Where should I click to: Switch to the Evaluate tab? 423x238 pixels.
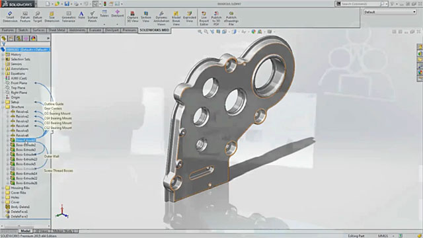(95, 30)
